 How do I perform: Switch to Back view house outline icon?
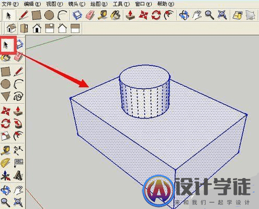tap(62, 28)
